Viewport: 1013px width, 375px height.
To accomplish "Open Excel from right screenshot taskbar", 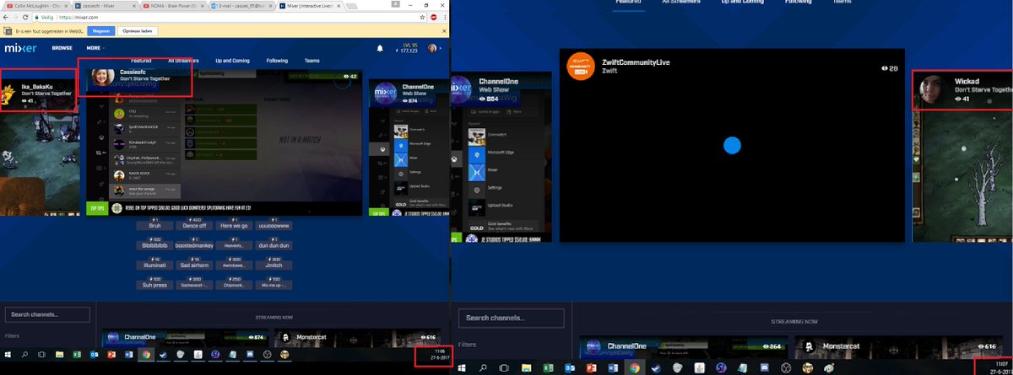I will point(548,368).
